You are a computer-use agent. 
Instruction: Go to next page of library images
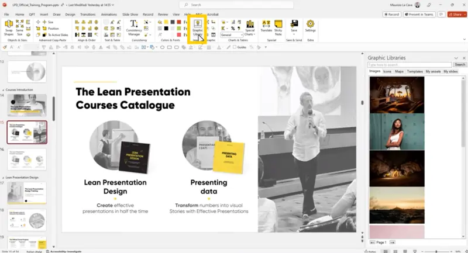click(x=392, y=242)
